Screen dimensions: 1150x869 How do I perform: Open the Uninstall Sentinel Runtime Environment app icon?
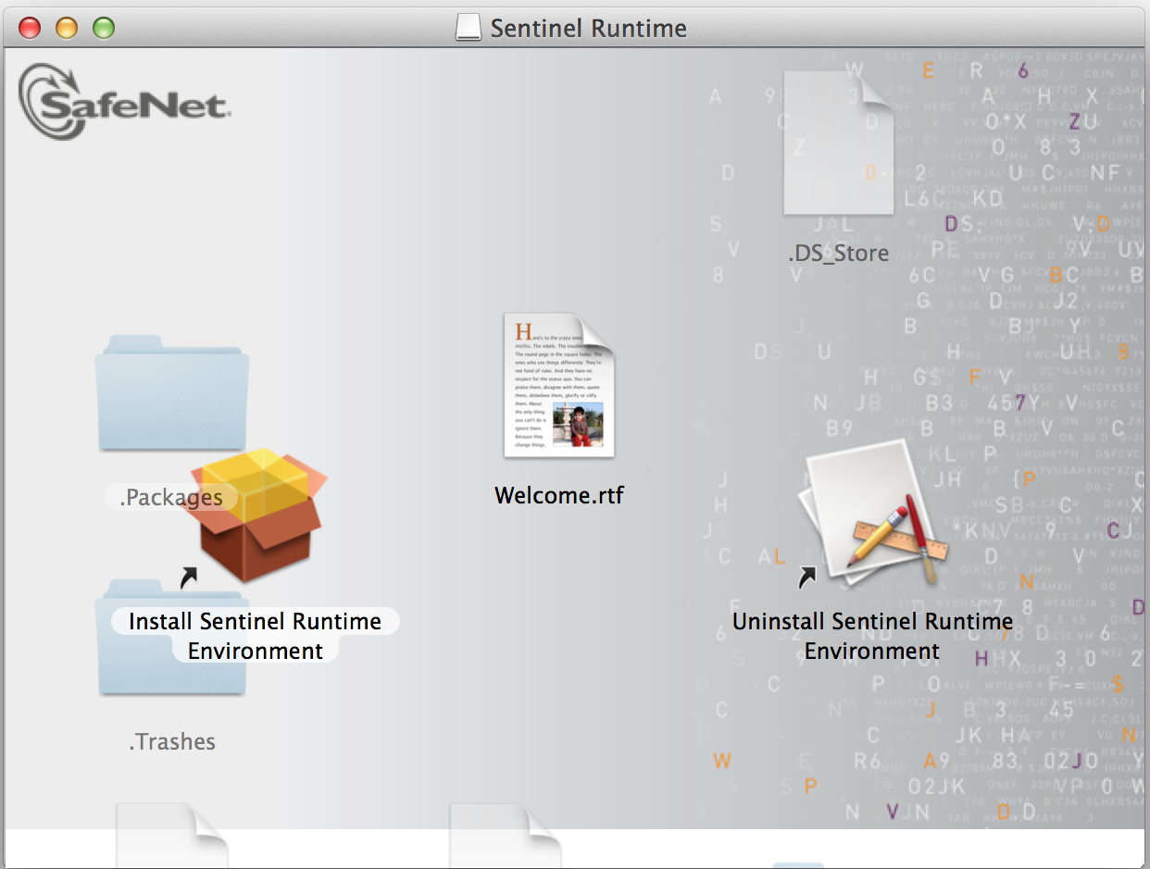tap(873, 515)
